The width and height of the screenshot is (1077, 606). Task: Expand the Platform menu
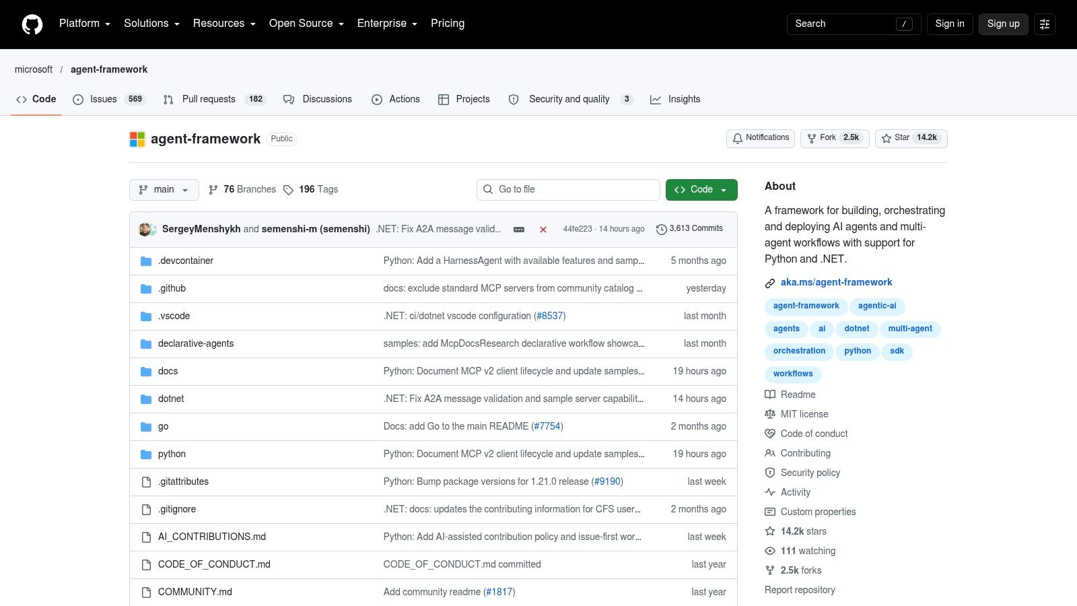(x=85, y=24)
